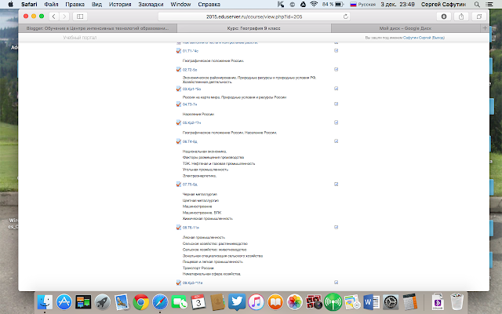The height and width of the screenshot is (314, 502).
Task: Open the Trash in the Dock
Action: point(457,301)
